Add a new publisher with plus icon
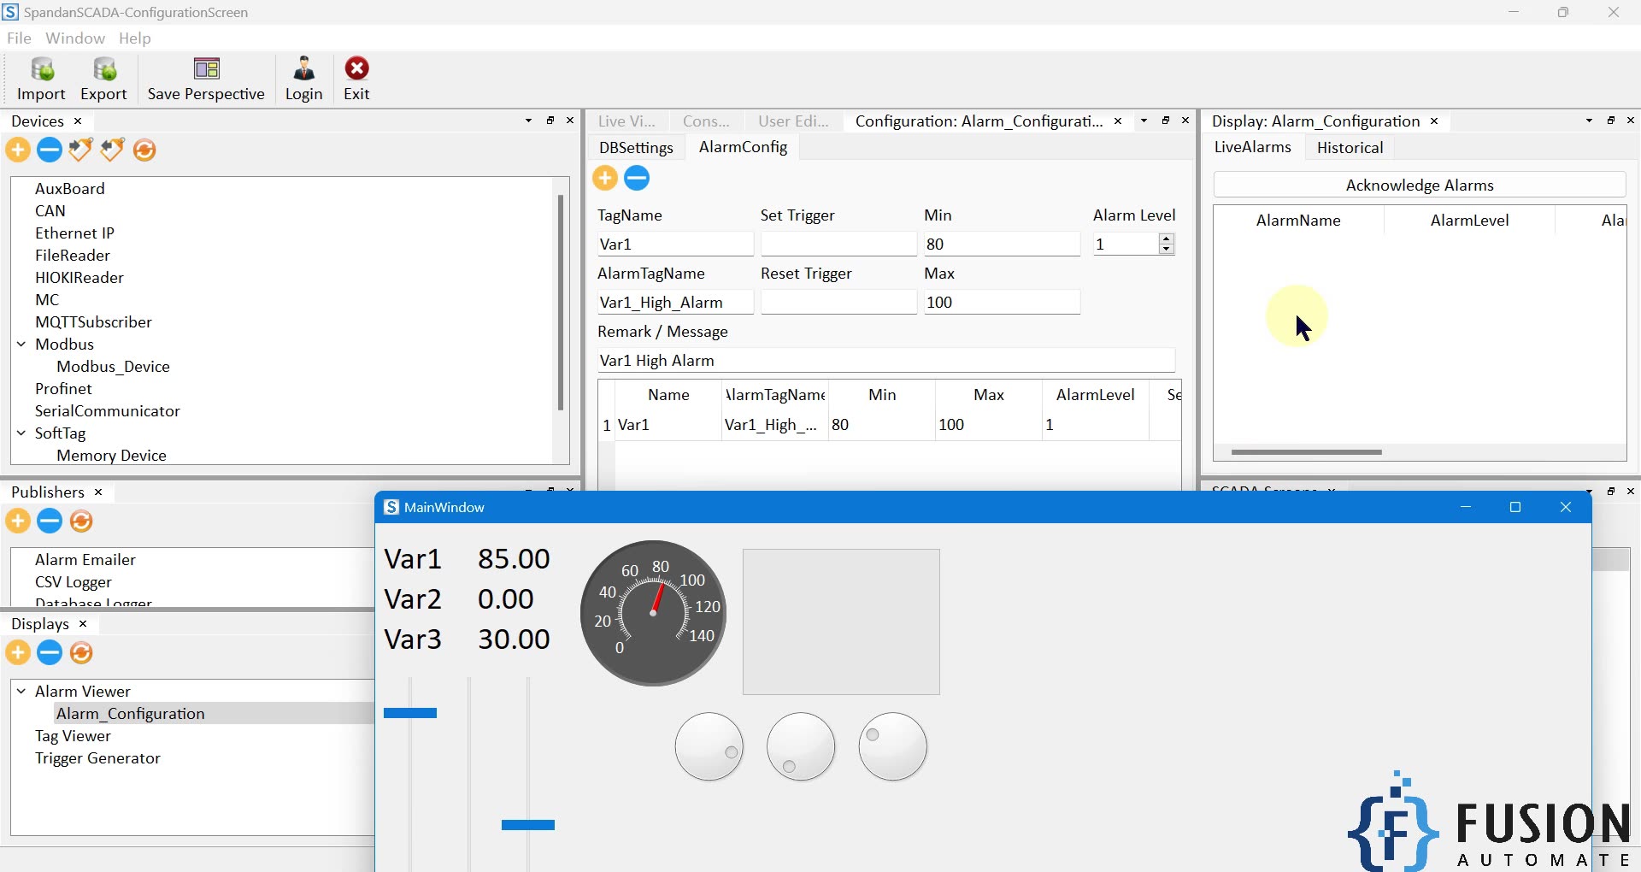This screenshot has height=872, width=1641. point(18,521)
